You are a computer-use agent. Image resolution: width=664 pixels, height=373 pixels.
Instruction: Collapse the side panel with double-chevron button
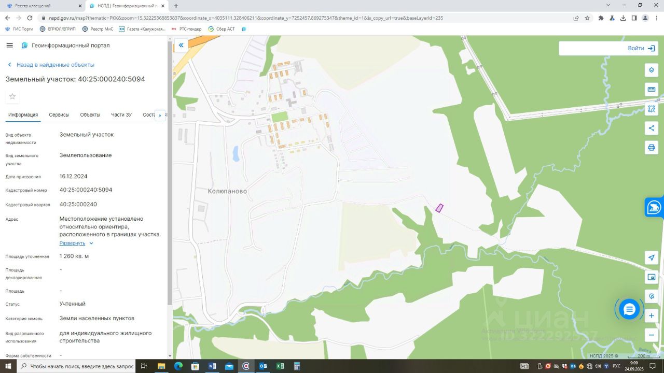coord(181,46)
